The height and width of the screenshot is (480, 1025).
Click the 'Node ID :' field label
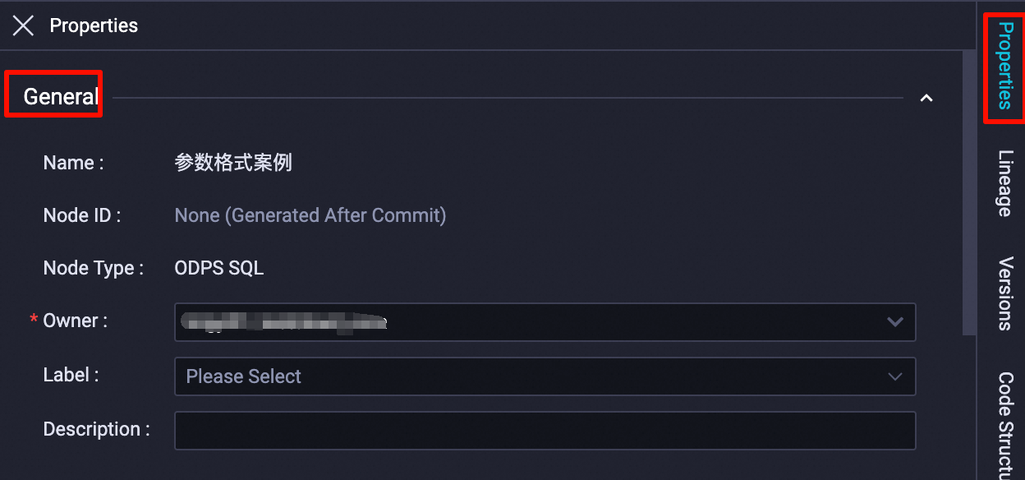coord(81,215)
